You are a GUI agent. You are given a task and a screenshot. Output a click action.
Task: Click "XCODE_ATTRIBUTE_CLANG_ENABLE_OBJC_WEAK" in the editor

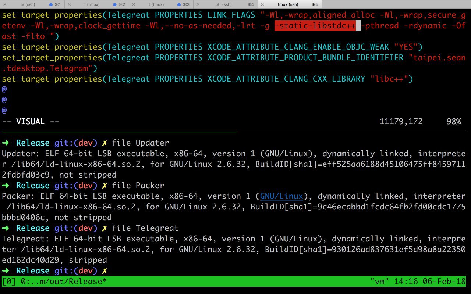[x=298, y=47]
